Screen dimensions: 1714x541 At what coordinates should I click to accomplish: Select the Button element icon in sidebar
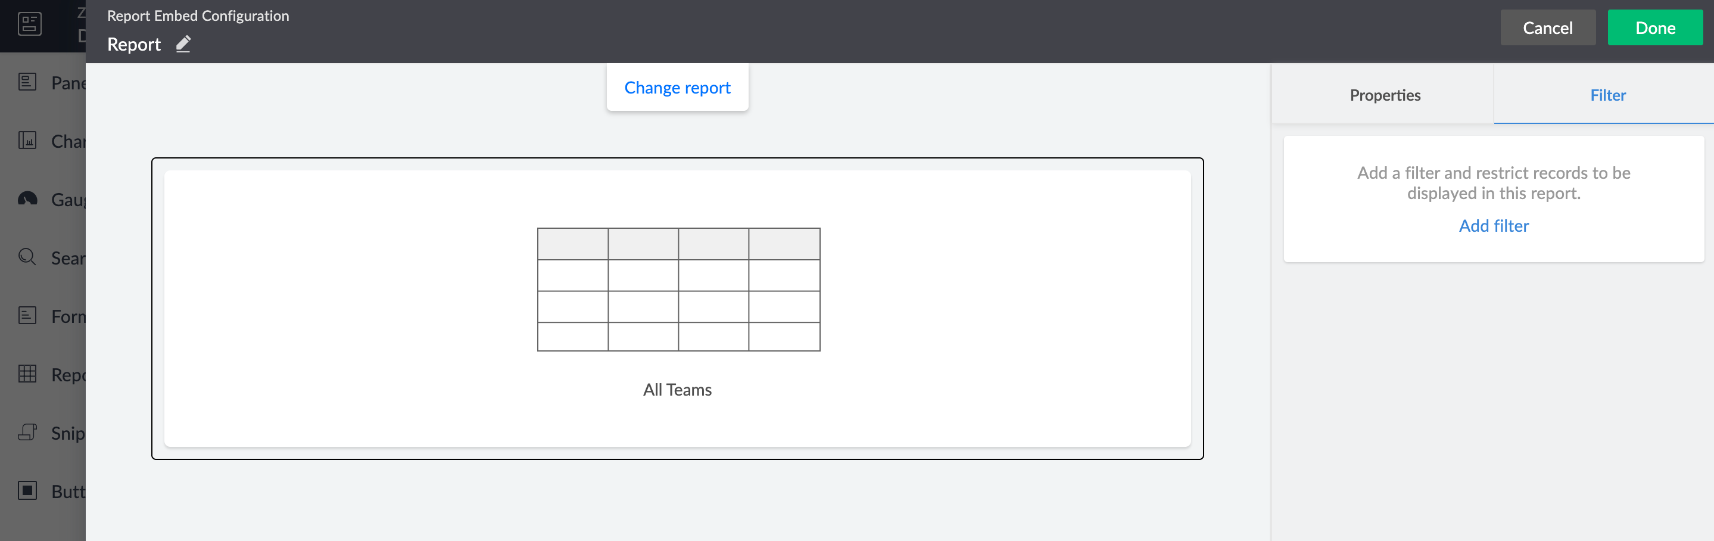pos(27,491)
